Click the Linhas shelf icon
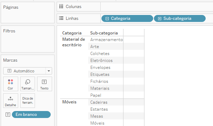 [61, 18]
